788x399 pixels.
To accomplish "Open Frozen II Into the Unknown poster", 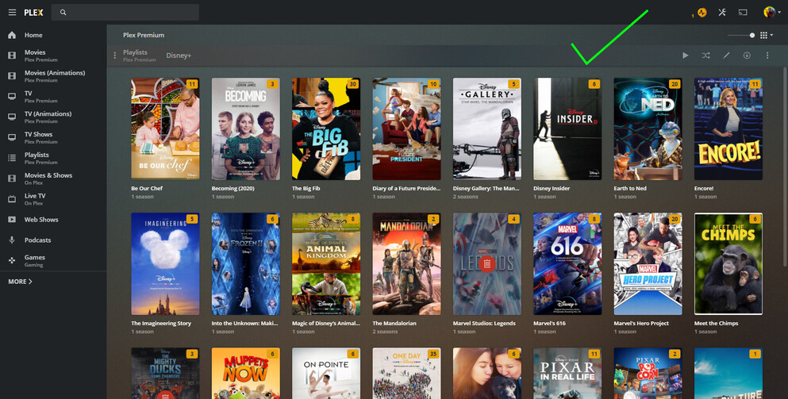I will pos(246,264).
